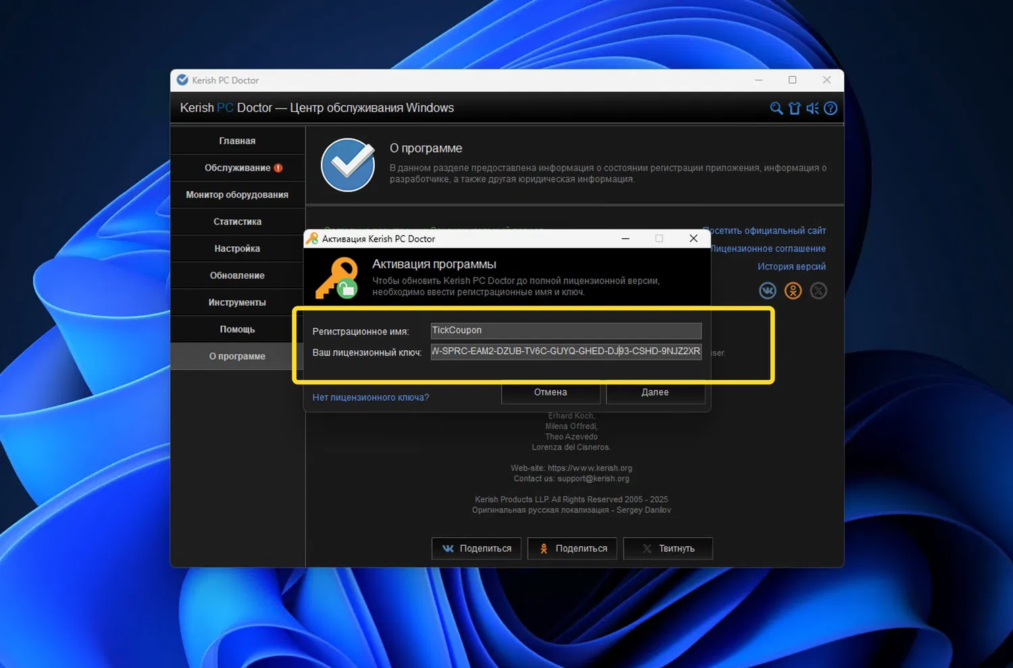Screen dimensions: 1013x668
Task: Click the Твитнуть button
Action: coord(668,549)
